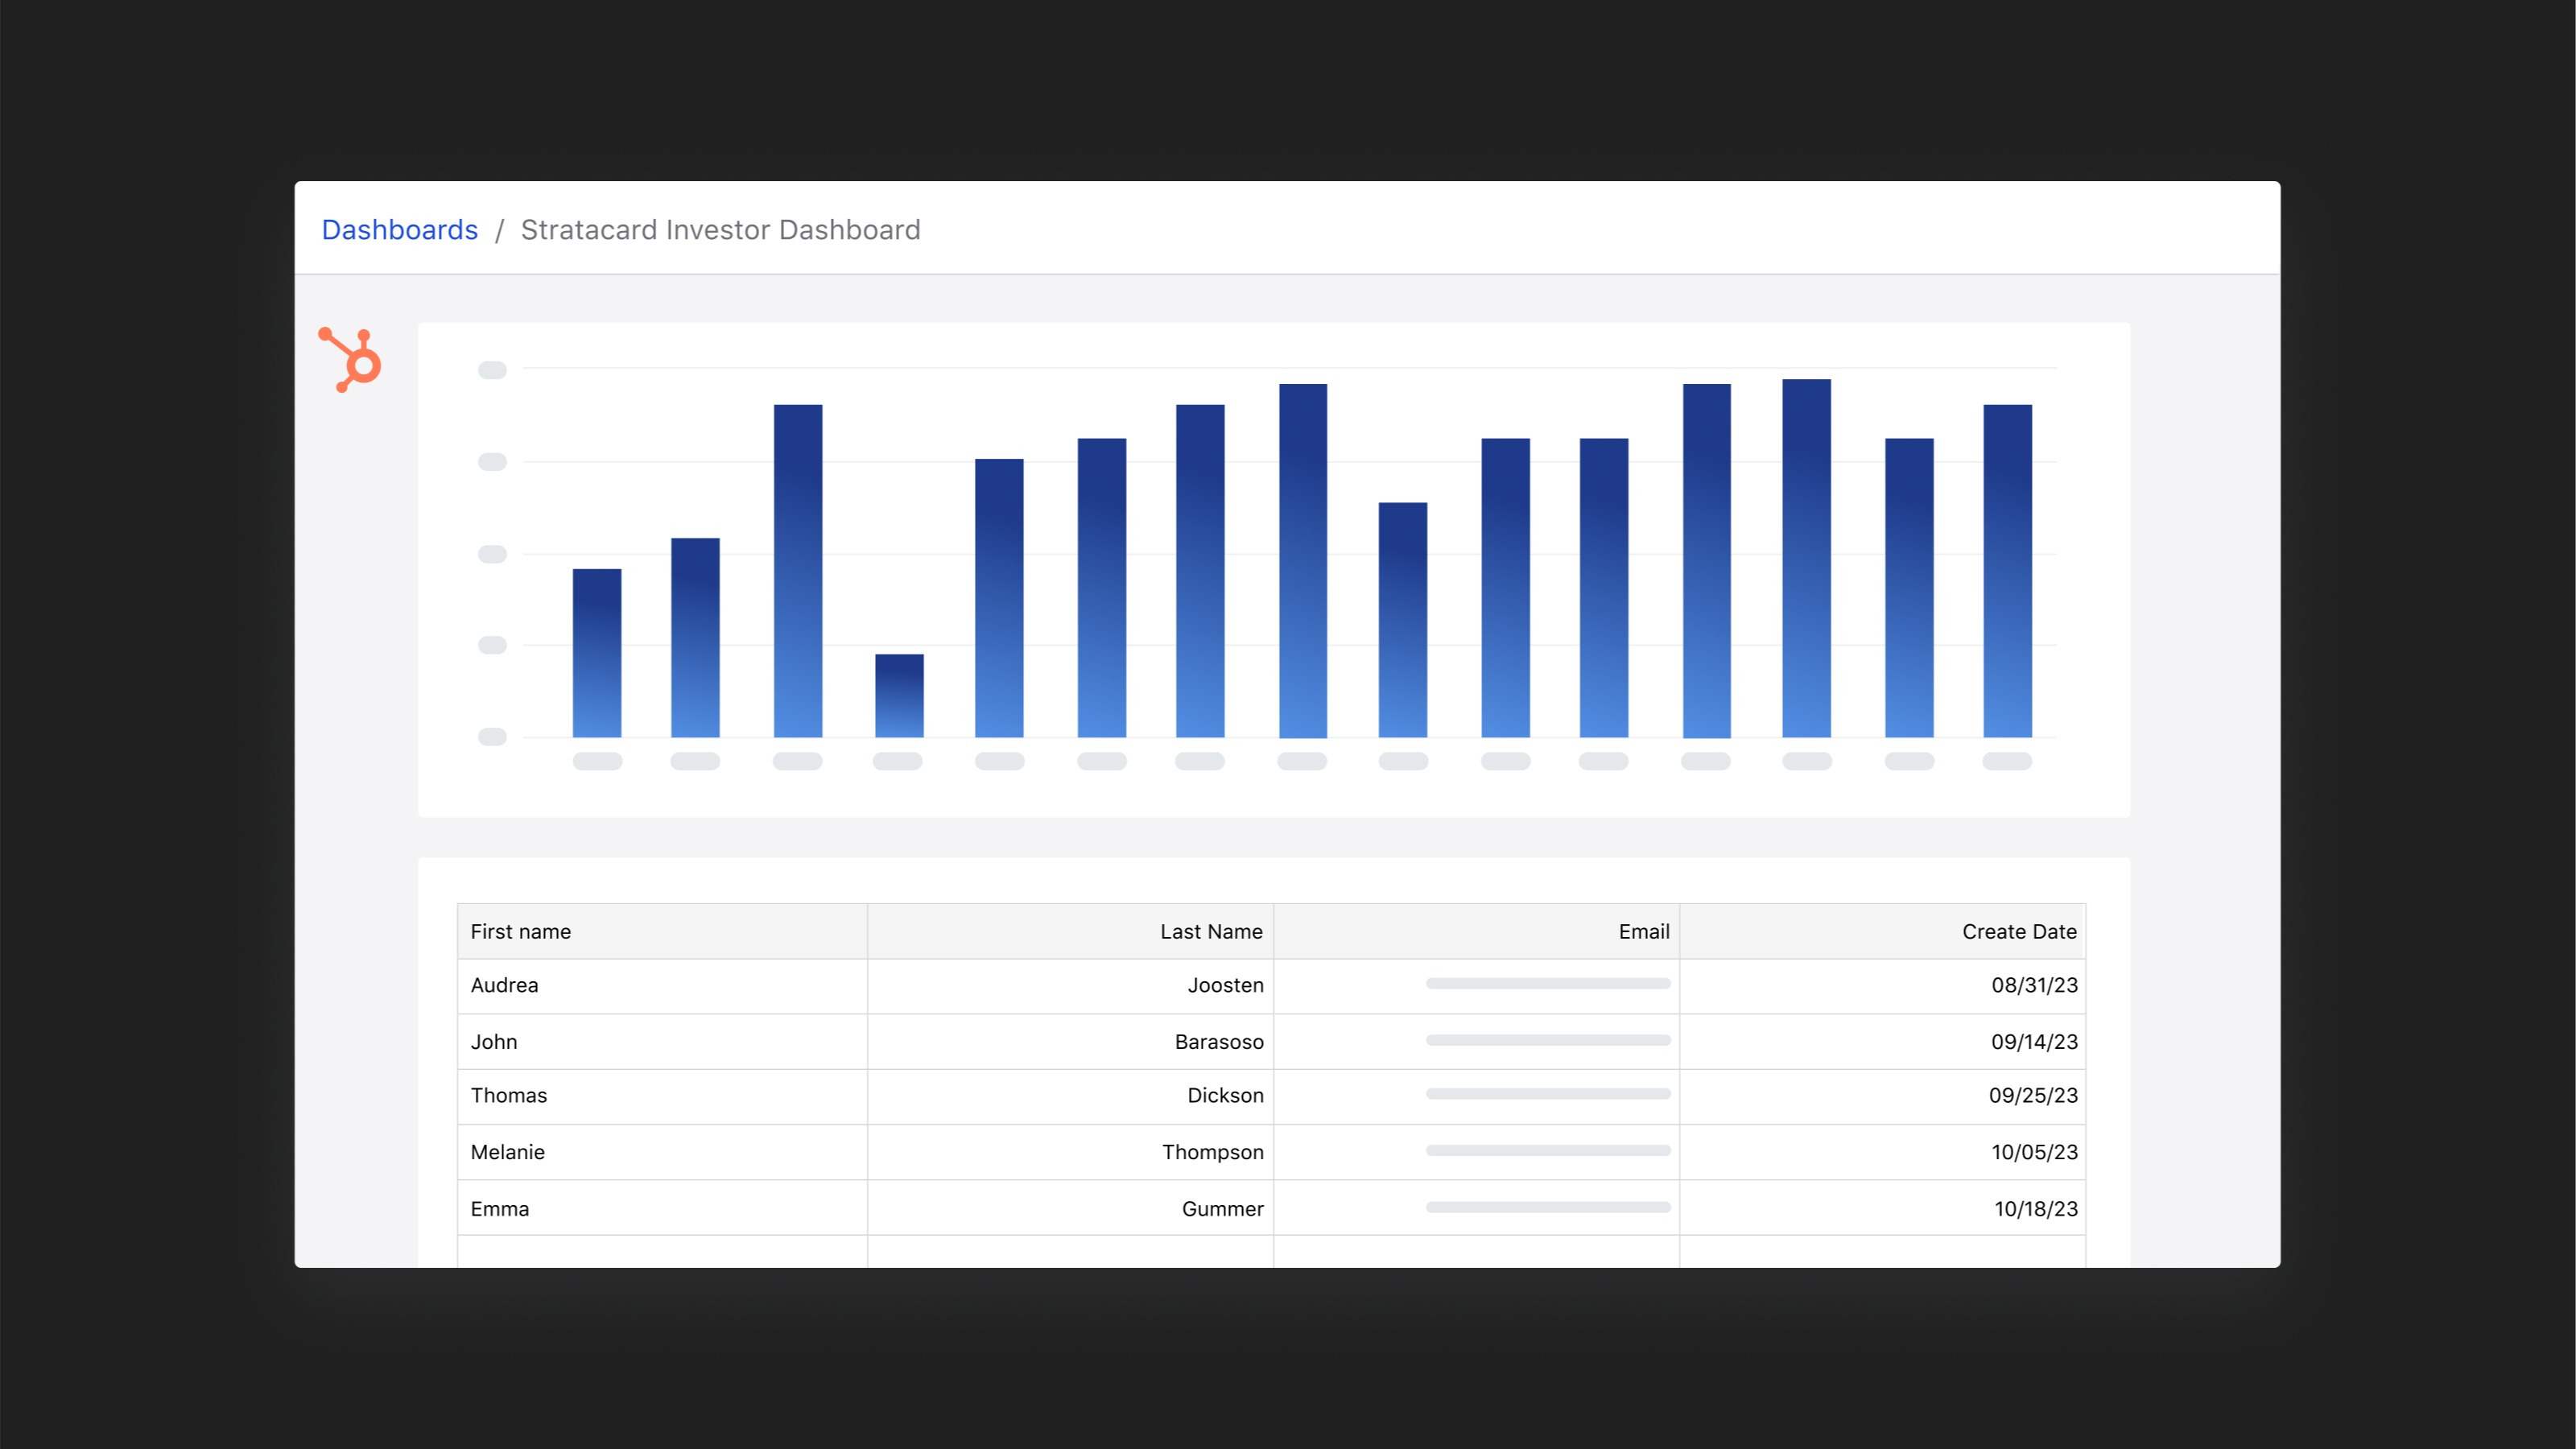
Task: Click Melanie Thompson's create date 10/05/23
Action: click(2034, 1152)
